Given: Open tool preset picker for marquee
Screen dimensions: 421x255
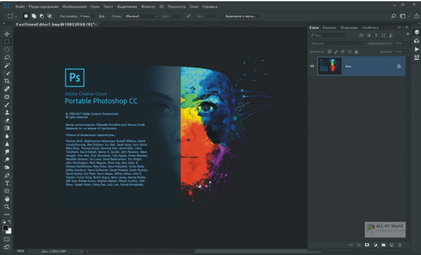Looking at the screenshot, I should point(12,16).
